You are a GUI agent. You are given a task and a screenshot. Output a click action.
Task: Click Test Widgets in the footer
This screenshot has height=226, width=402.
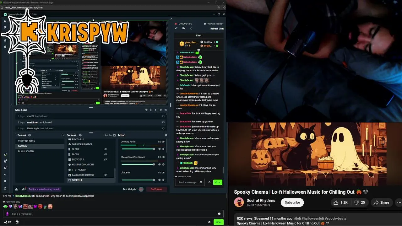pyautogui.click(x=129, y=189)
